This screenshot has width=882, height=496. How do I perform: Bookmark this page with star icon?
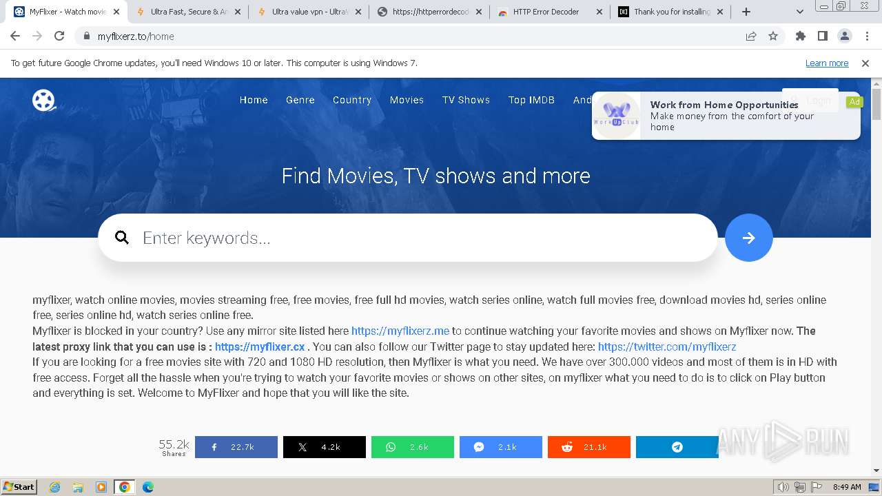point(773,36)
